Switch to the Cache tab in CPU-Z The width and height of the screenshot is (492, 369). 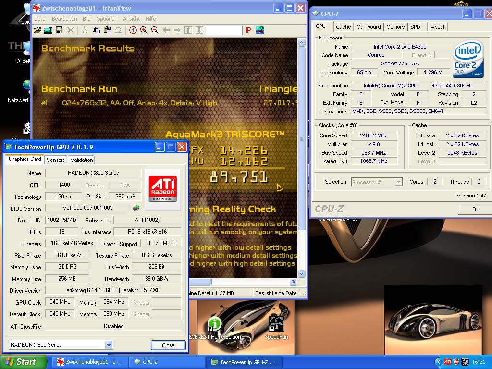[x=343, y=27]
